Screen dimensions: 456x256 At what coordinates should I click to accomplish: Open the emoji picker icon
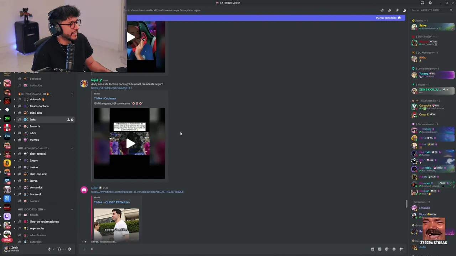click(394, 249)
